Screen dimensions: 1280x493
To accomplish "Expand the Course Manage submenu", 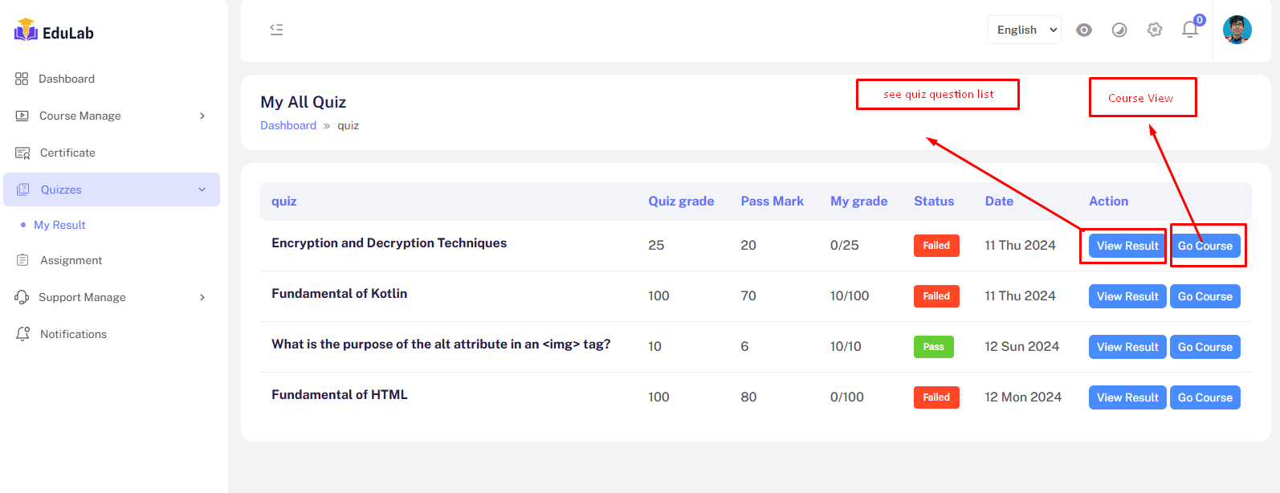I will [x=202, y=116].
